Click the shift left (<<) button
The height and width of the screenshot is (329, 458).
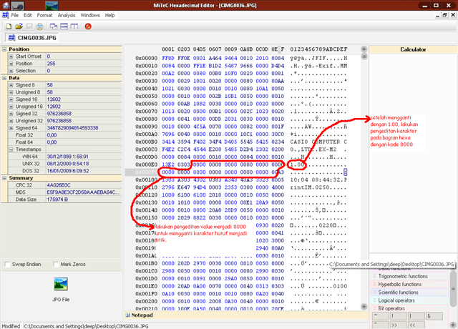[416, 325]
